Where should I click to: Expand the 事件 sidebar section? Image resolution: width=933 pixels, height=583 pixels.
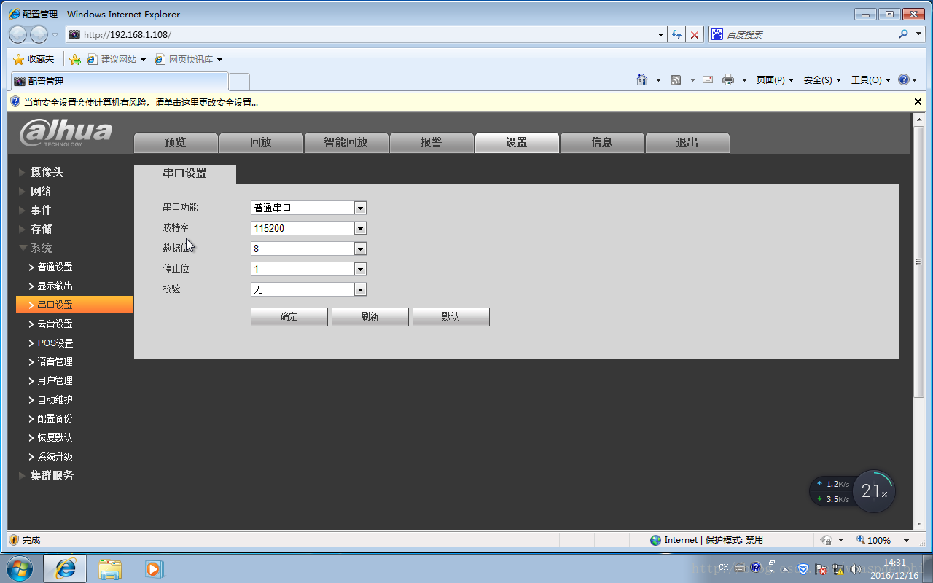41,210
